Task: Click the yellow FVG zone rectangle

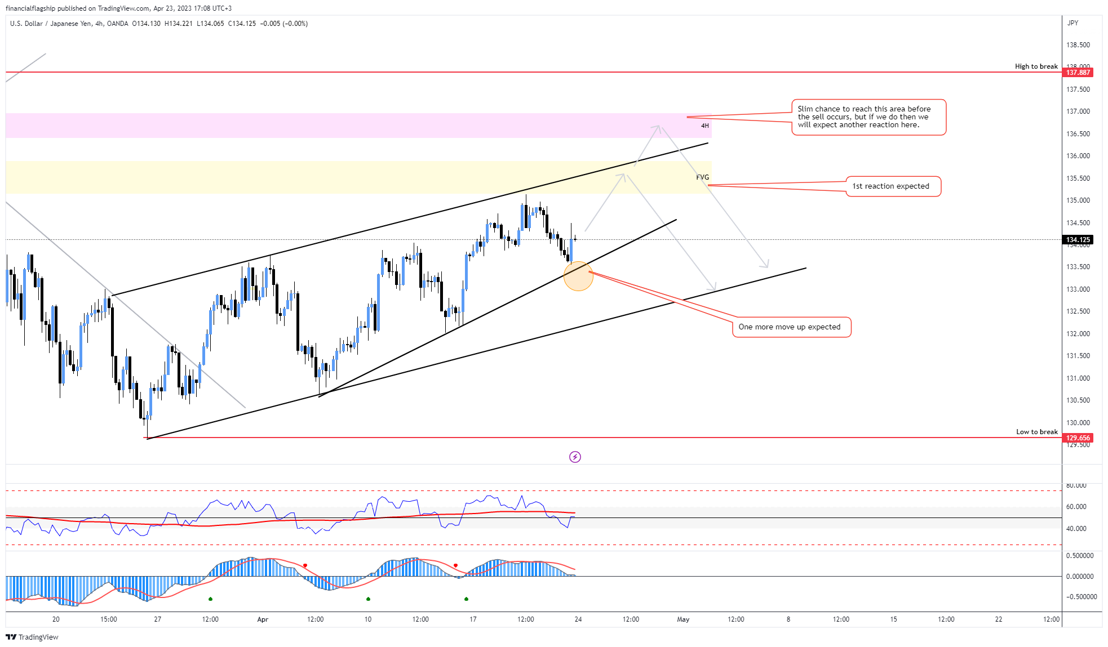Action: coord(358,177)
